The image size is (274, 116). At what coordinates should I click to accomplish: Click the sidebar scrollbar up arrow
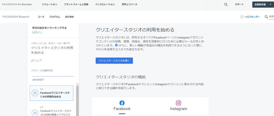pos(77,84)
